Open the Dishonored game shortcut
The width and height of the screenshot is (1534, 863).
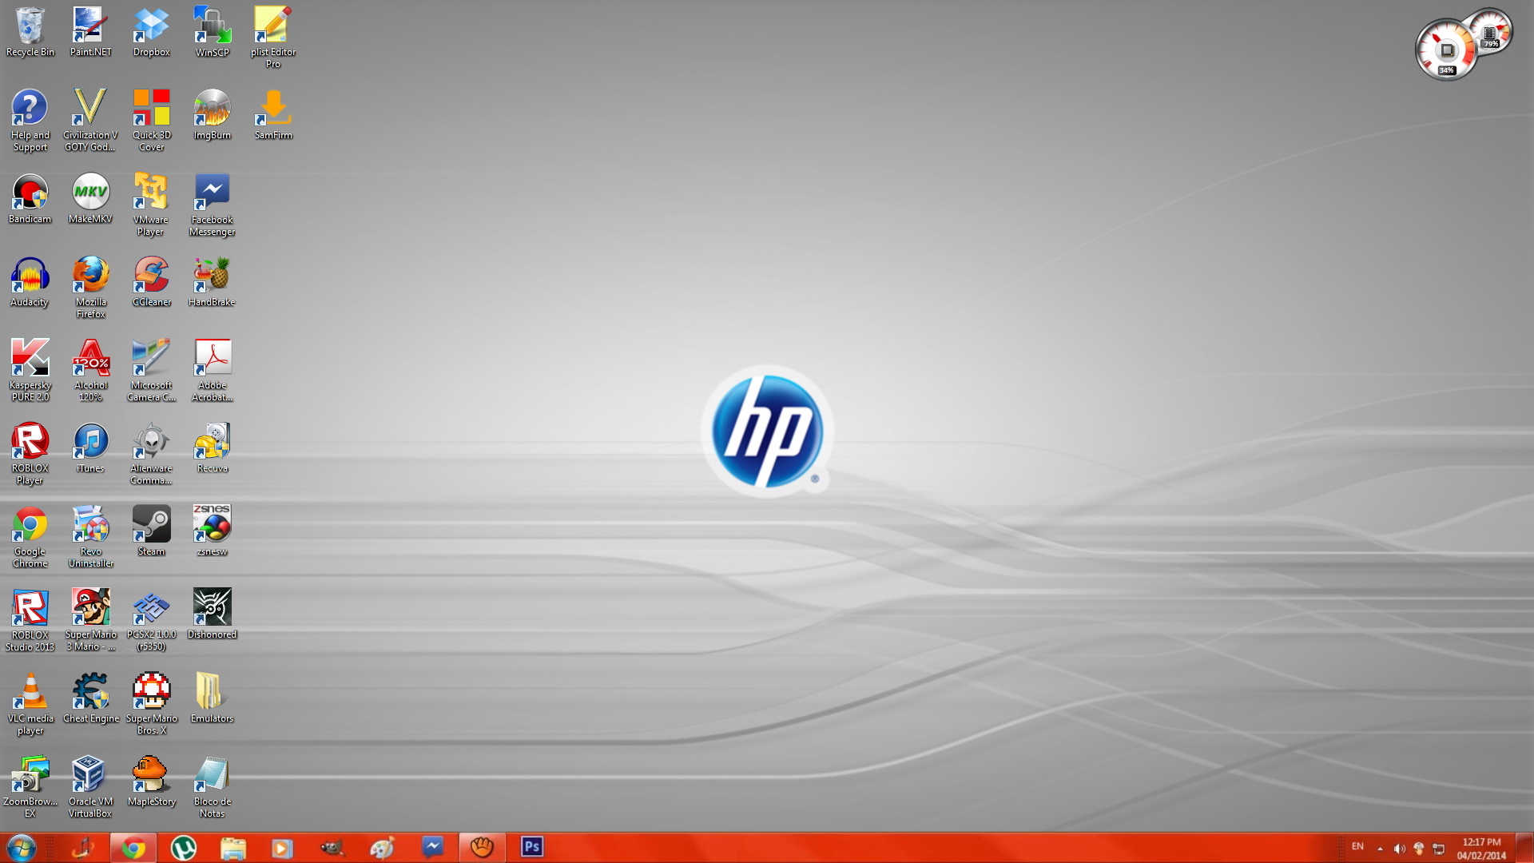click(212, 614)
